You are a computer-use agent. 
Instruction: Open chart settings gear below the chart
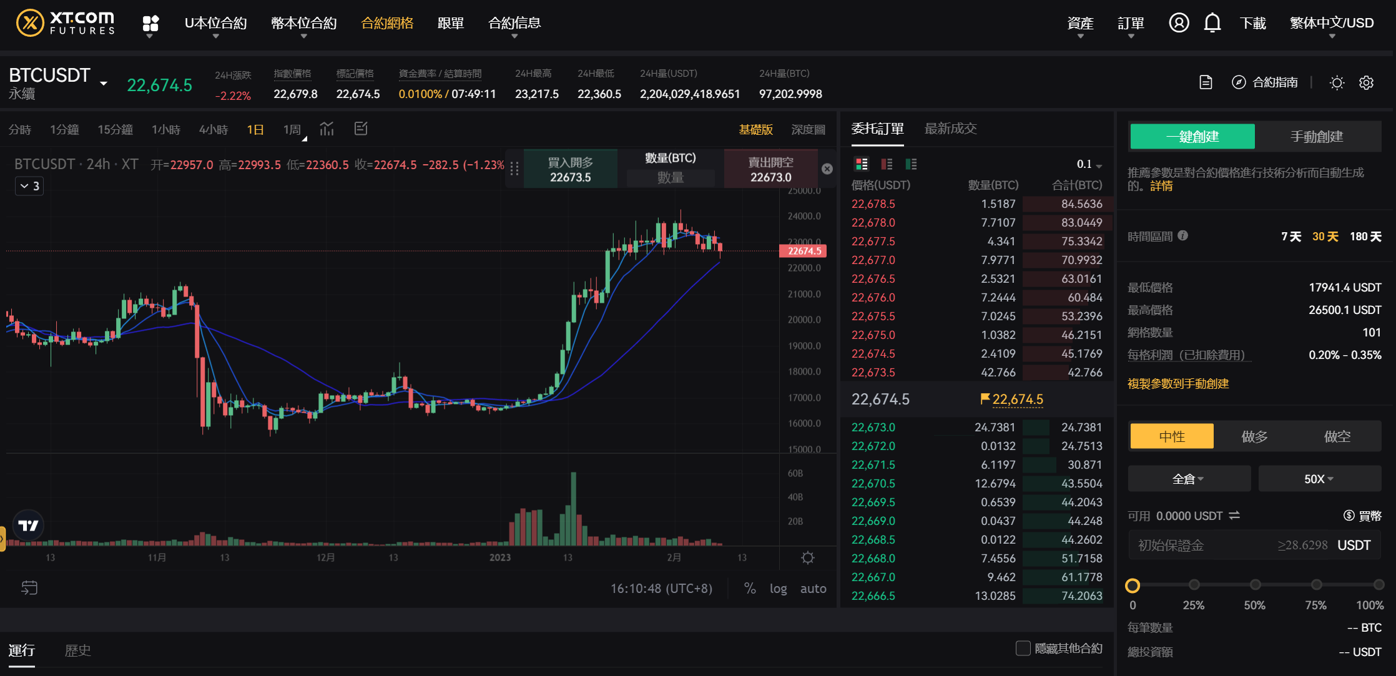[x=807, y=557]
